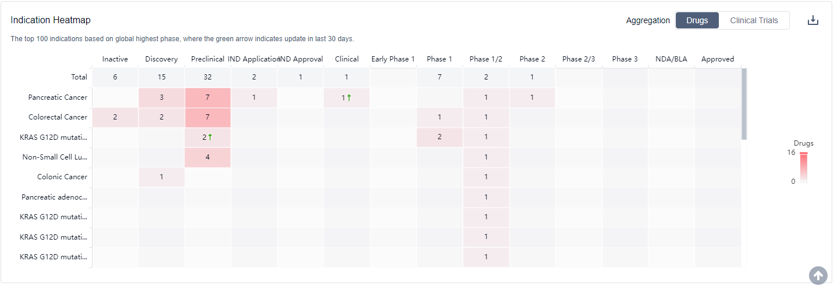Click the scroll-to-top arrow button
The height and width of the screenshot is (286, 834).
(818, 276)
